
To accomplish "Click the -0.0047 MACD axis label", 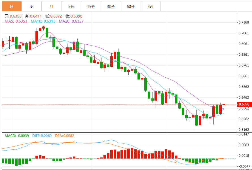I will [244, 166].
